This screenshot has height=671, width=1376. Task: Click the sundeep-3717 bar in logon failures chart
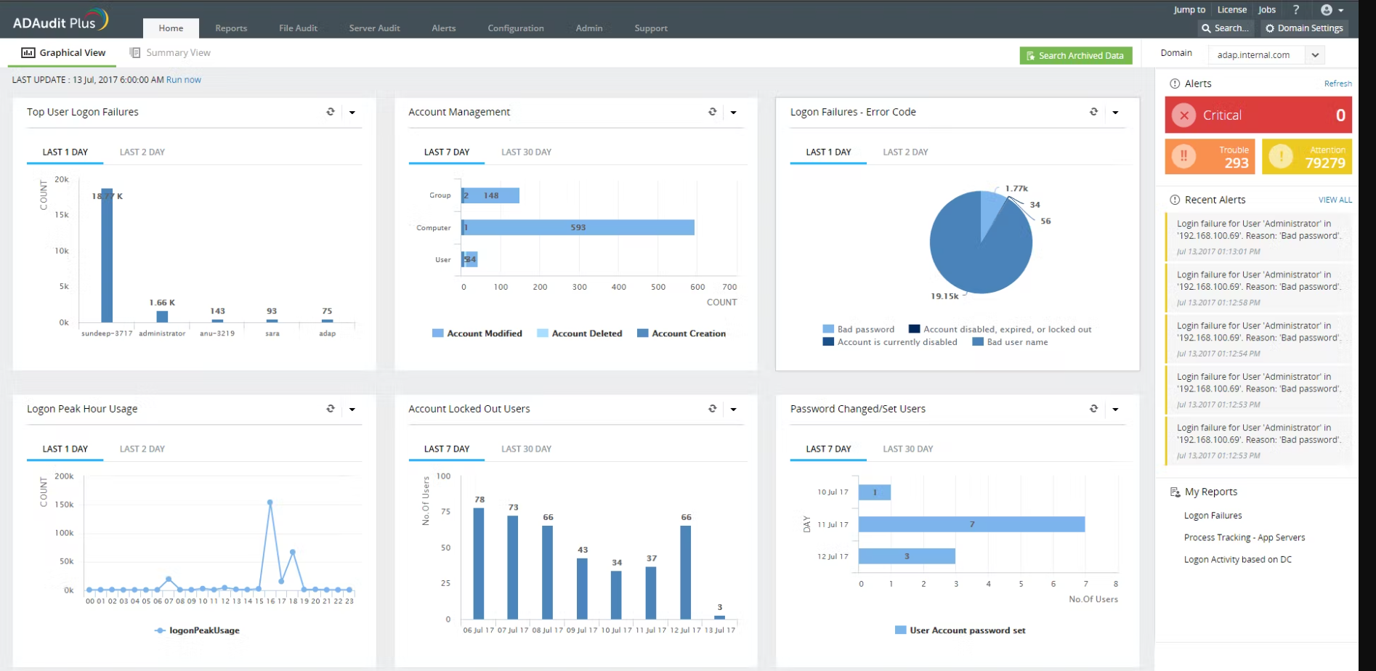pos(107,255)
